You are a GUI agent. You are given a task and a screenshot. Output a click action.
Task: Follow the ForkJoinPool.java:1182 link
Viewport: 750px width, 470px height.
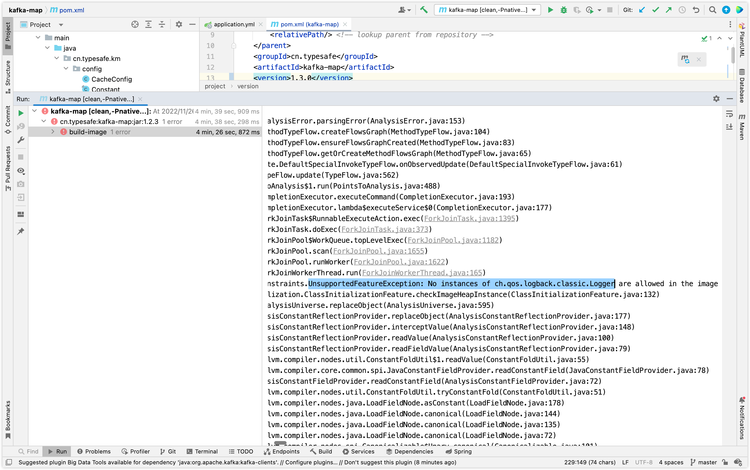point(453,240)
